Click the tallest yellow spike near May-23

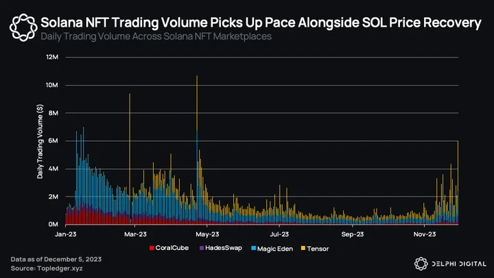197,104
